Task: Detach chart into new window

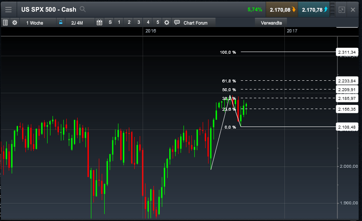Action: click(342, 10)
